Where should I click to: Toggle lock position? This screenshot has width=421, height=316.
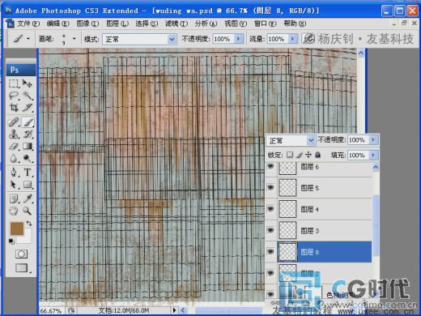308,155
